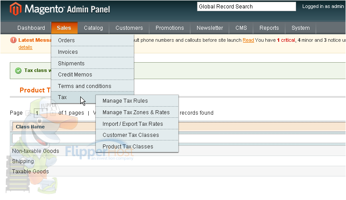This screenshot has width=346, height=200.
Task: Go to previous page arrow
Action: [28, 113]
